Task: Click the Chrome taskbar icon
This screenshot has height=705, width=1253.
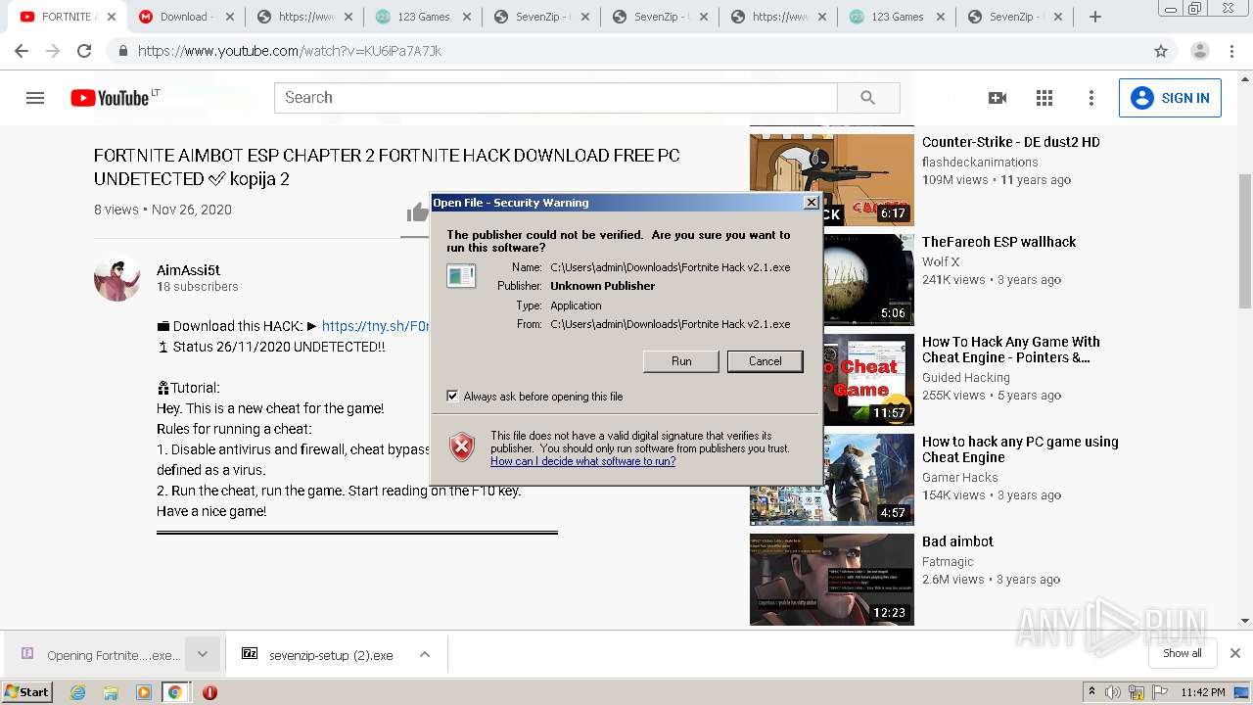Action: [x=175, y=692]
